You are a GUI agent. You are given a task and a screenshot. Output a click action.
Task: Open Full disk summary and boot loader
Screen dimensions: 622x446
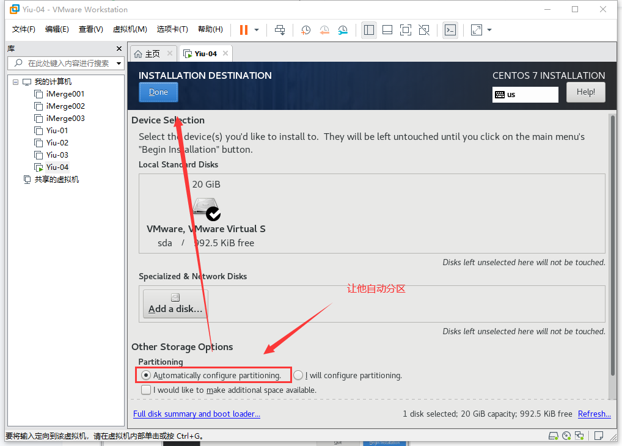197,414
